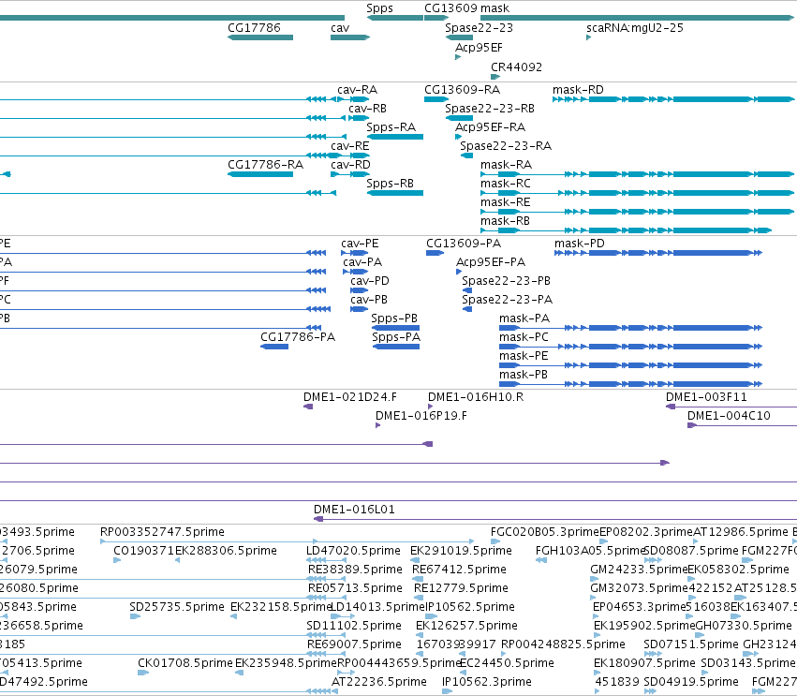Open protein Spps-PB
797x696 pixels.
click(x=394, y=318)
